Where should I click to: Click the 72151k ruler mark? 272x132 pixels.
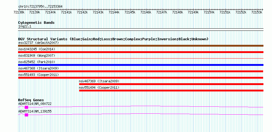point(225,12)
